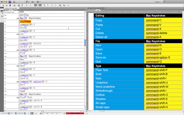The height and width of the screenshot is (115, 184).
Task: Open the View Options dropdown
Action: [x=28, y=2]
